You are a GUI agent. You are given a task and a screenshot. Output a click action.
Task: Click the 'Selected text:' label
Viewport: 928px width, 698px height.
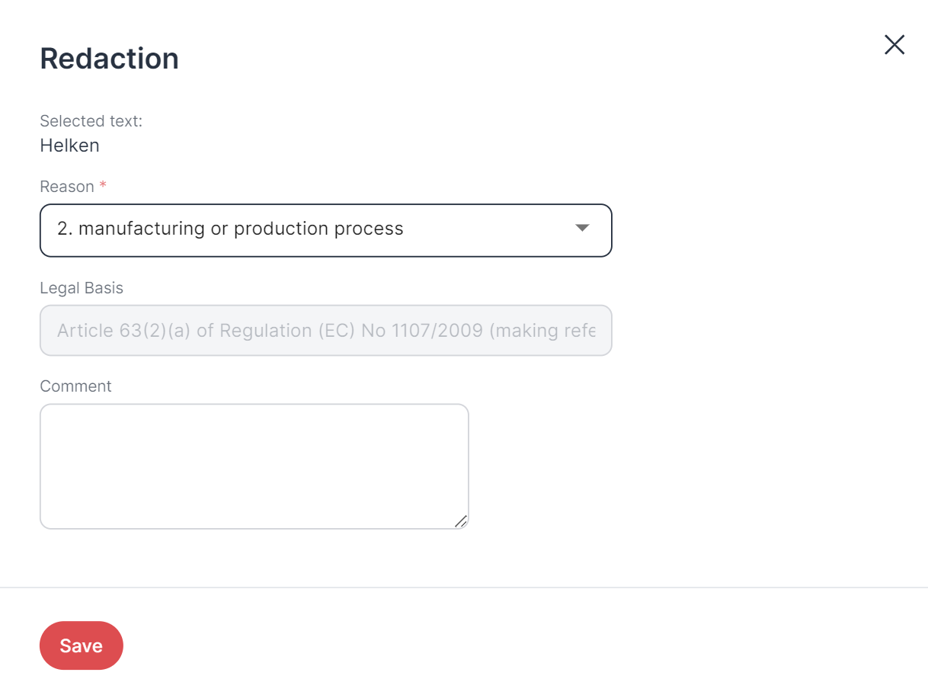(91, 120)
